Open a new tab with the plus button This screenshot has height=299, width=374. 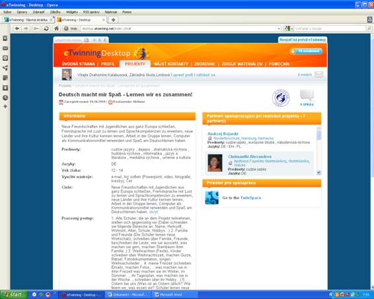114,20
